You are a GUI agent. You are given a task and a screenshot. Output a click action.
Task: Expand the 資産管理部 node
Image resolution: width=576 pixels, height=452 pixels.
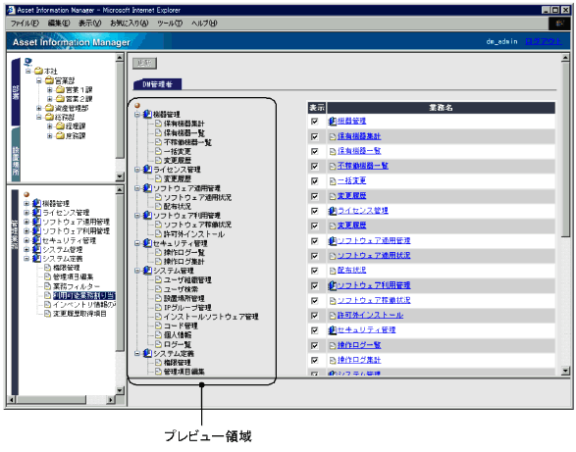click(x=39, y=108)
